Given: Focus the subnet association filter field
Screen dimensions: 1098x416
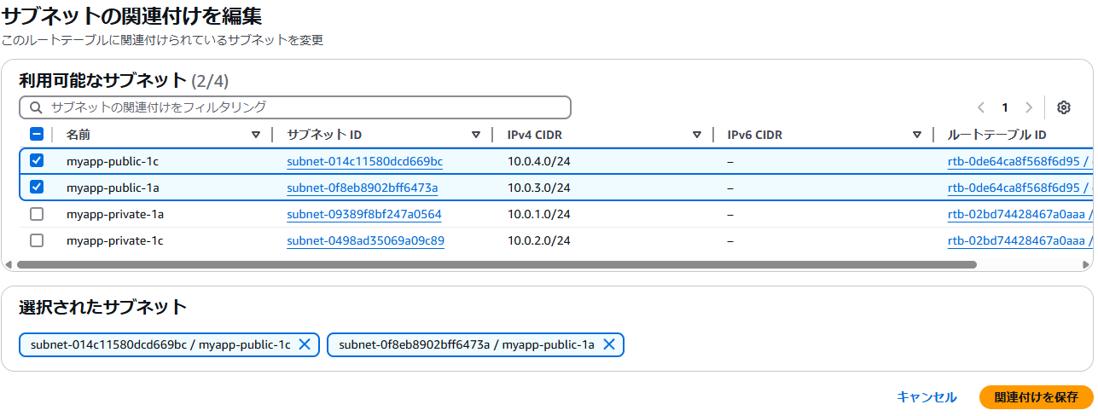Looking at the screenshot, I should point(295,107).
